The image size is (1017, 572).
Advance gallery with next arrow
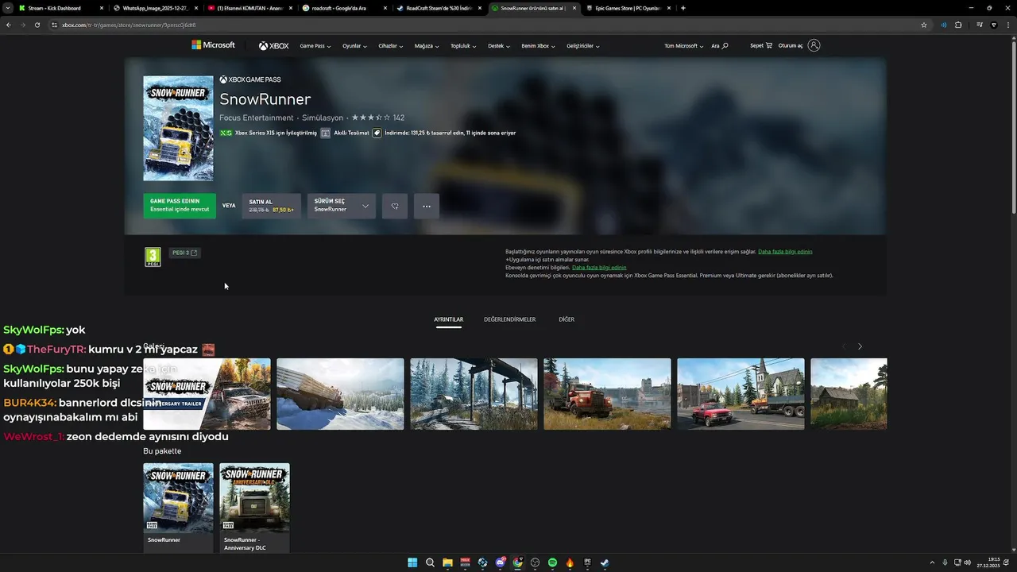pyautogui.click(x=860, y=346)
